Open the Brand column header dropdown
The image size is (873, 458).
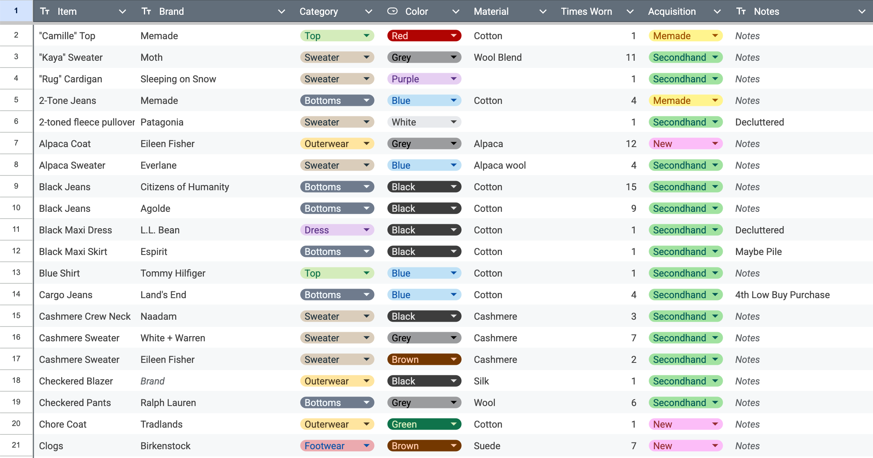tap(281, 12)
